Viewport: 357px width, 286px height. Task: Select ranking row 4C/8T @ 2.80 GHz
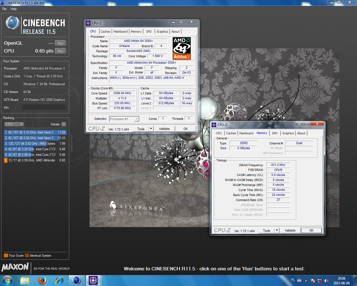(x=35, y=155)
